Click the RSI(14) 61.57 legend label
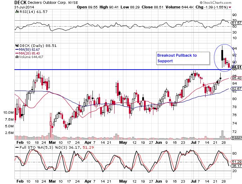 click(x=33, y=12)
